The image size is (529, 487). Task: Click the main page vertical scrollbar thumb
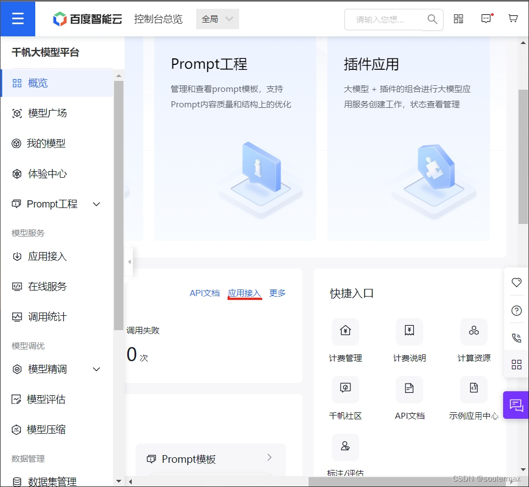[x=523, y=156]
